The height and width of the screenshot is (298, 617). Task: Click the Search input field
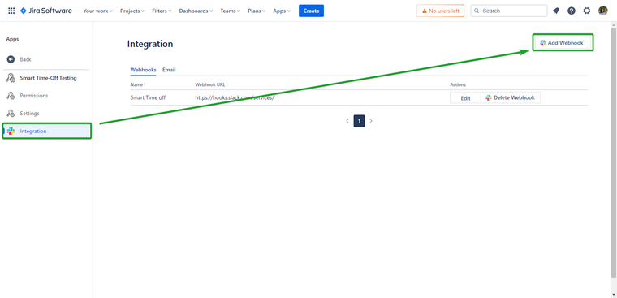(x=509, y=11)
